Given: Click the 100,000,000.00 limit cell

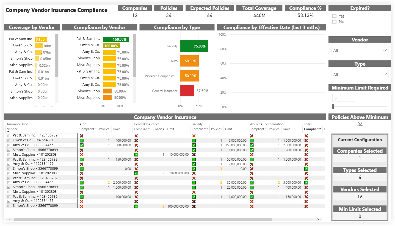Looking at the screenshot, I should point(178,206).
